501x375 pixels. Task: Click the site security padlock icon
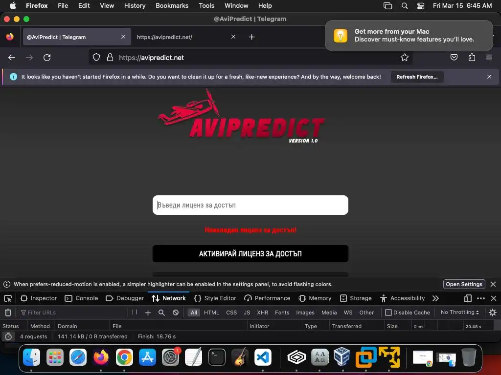pos(110,58)
